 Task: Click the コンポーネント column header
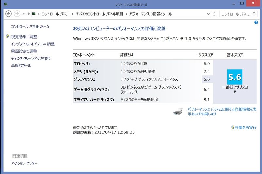(x=84, y=55)
